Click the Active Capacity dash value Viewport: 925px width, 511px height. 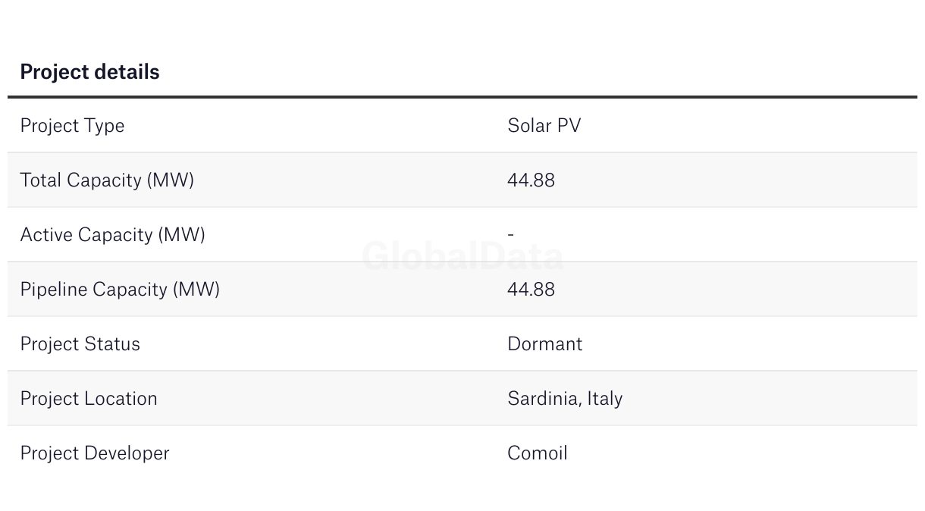pyautogui.click(x=510, y=234)
